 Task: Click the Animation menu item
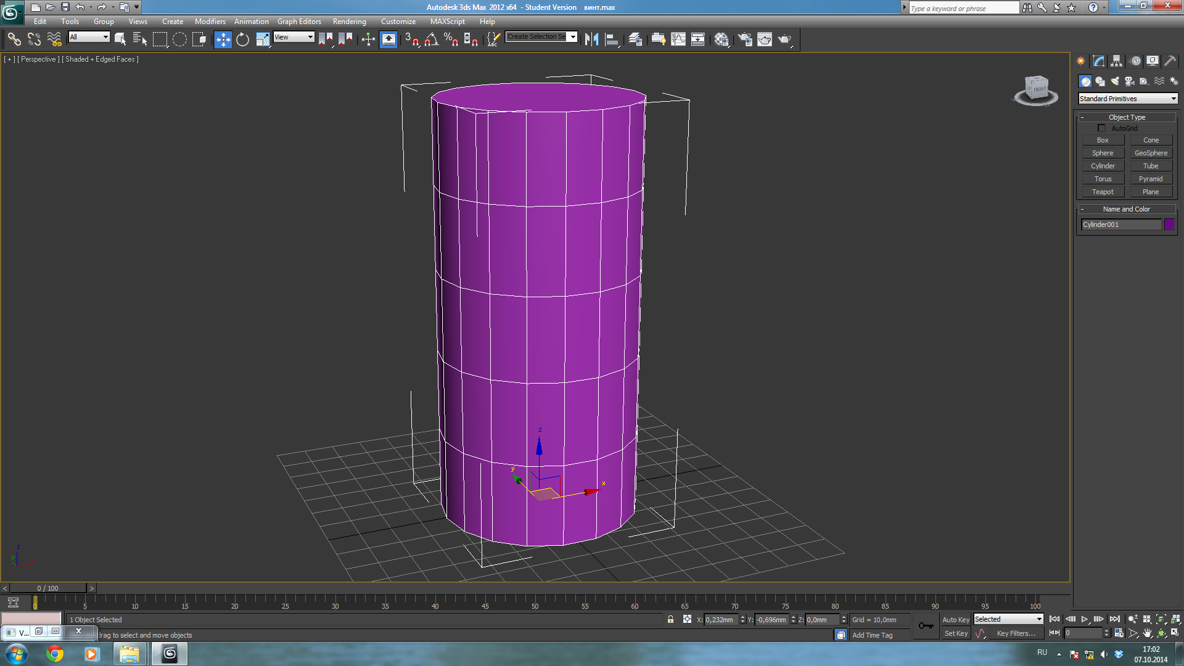pyautogui.click(x=250, y=21)
